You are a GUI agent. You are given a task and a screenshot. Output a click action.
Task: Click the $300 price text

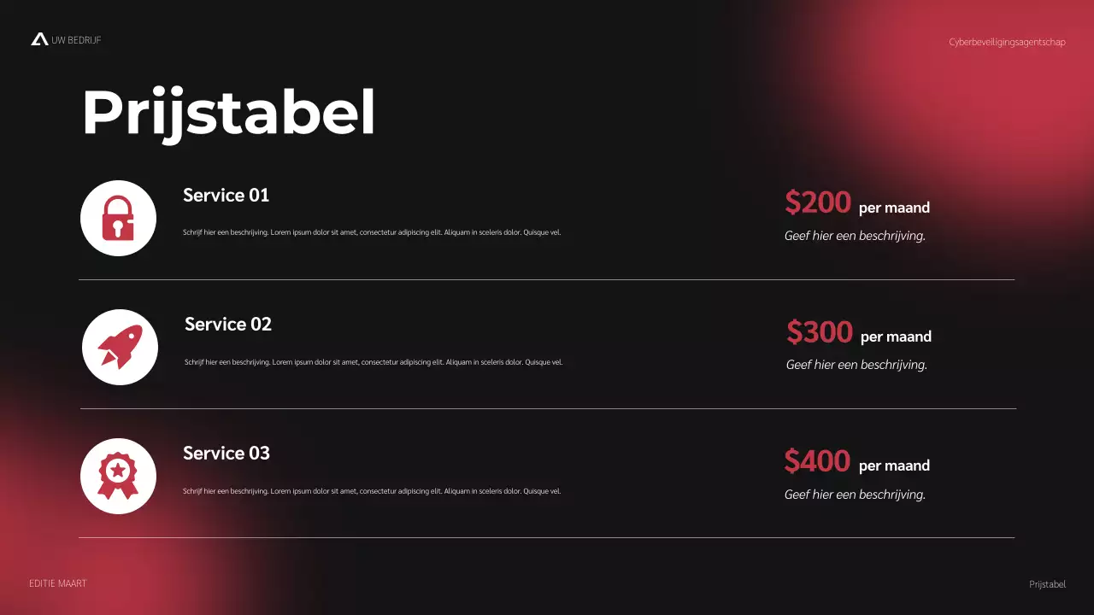coord(820,332)
